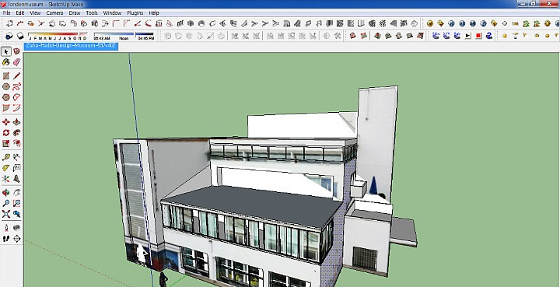The height and width of the screenshot is (287, 560).
Task: Open the Window menu
Action: coord(112,13)
